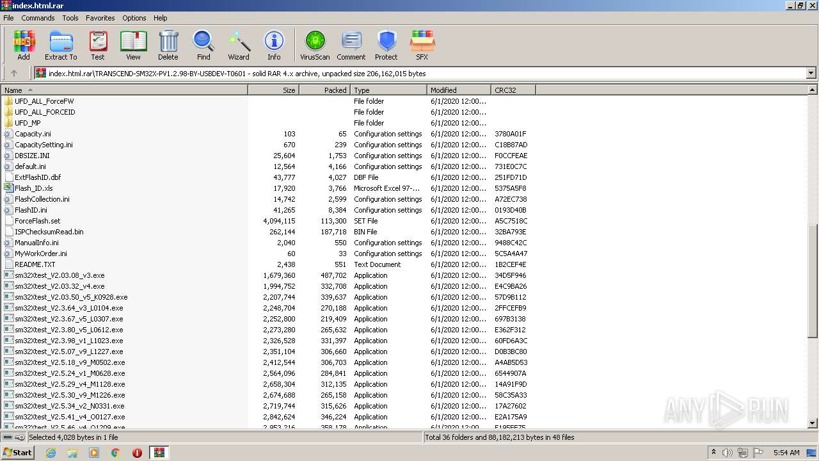The image size is (819, 461).
Task: Click the Add toolbar icon
Action: [24, 45]
